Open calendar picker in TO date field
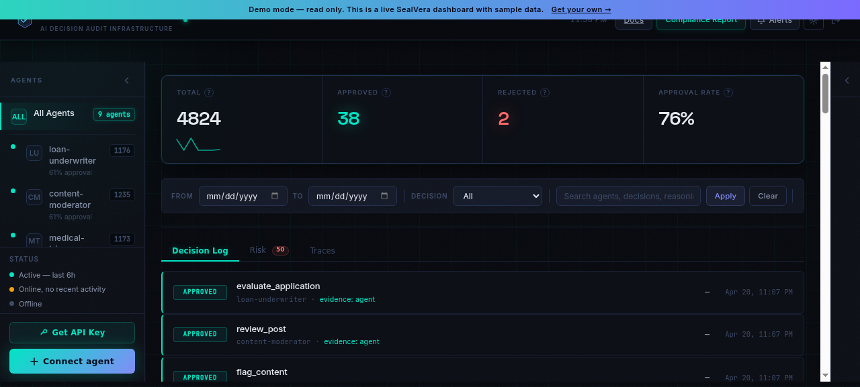 click(x=384, y=196)
